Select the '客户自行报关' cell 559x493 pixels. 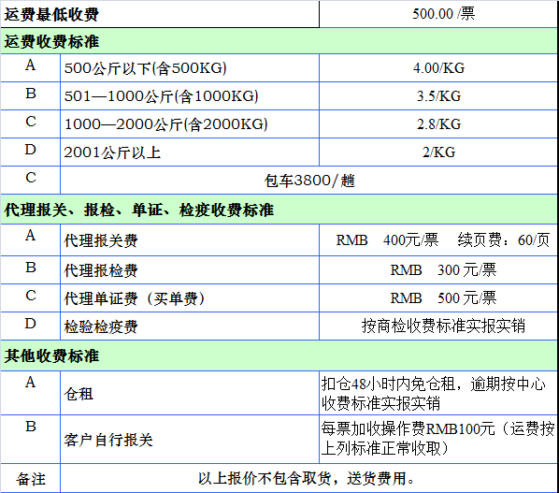[x=190, y=440]
